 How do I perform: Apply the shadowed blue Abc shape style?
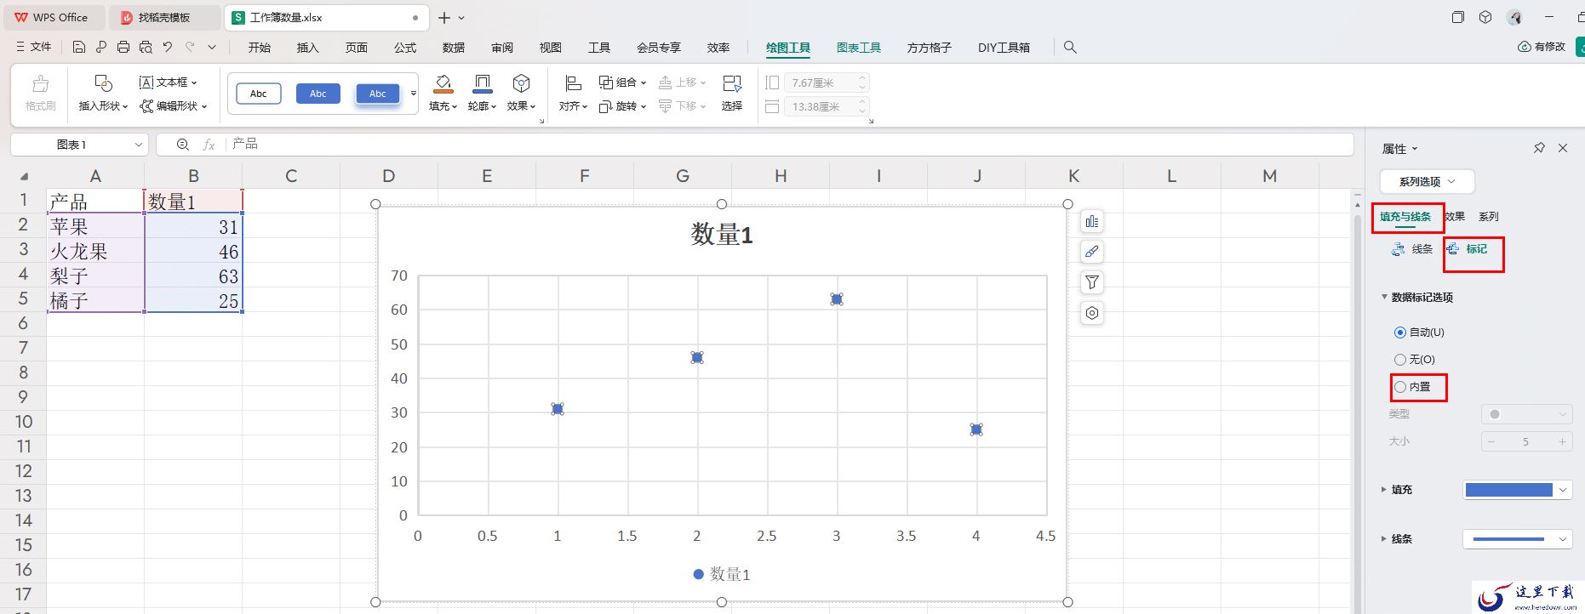coord(378,94)
